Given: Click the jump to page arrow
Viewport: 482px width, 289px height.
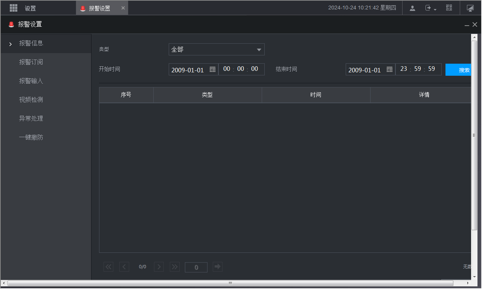Looking at the screenshot, I should coord(217,267).
